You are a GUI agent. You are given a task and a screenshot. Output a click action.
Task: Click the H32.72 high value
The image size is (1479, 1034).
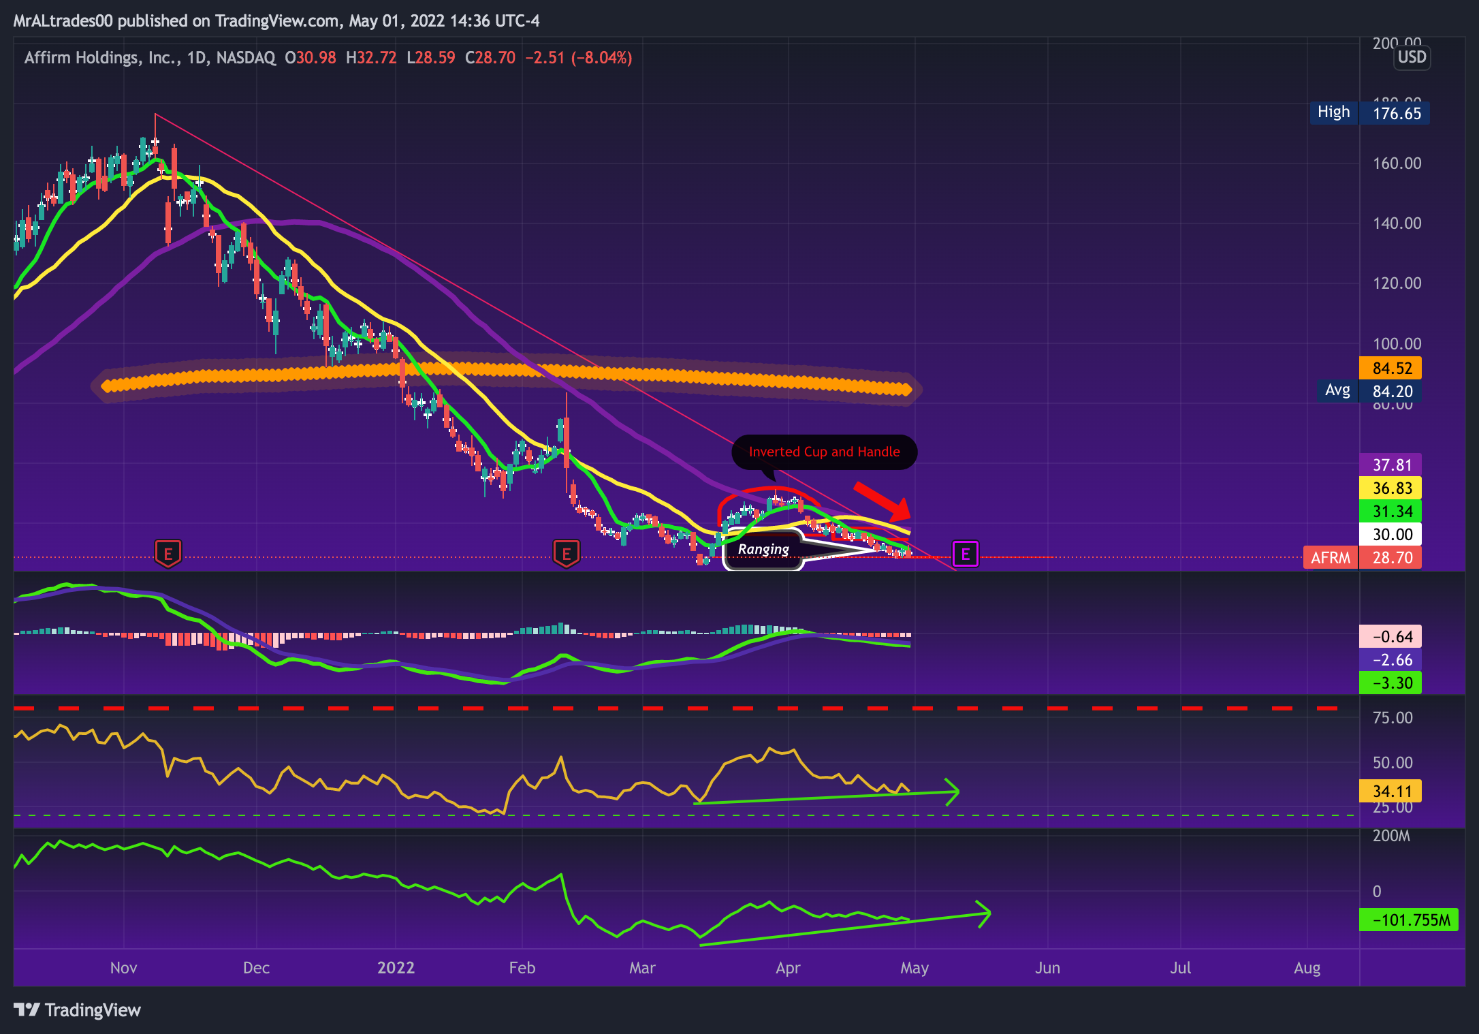click(x=371, y=58)
